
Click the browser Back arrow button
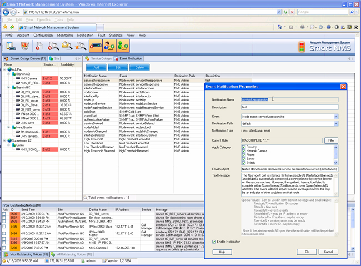(x=6, y=12)
